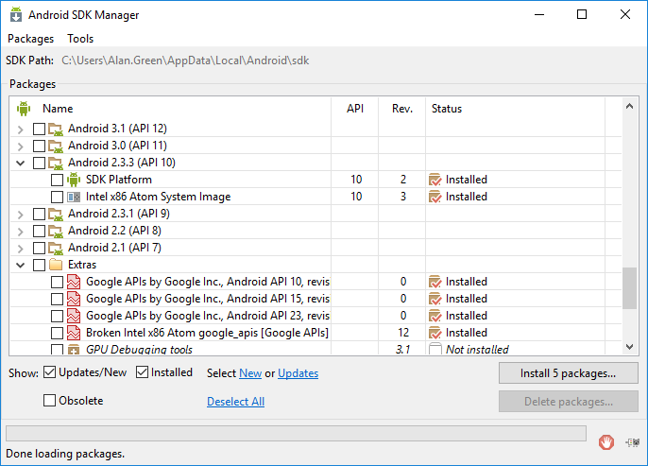The height and width of the screenshot is (466, 648).
Task: Click the log icon in bottom-right corner
Action: coord(632,441)
